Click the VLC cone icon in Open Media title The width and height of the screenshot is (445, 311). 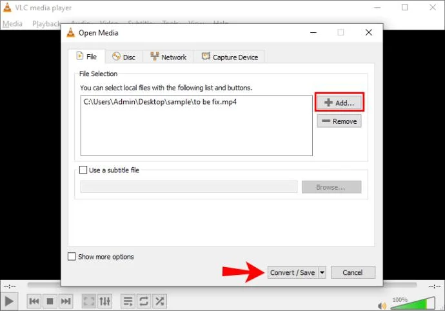(71, 33)
